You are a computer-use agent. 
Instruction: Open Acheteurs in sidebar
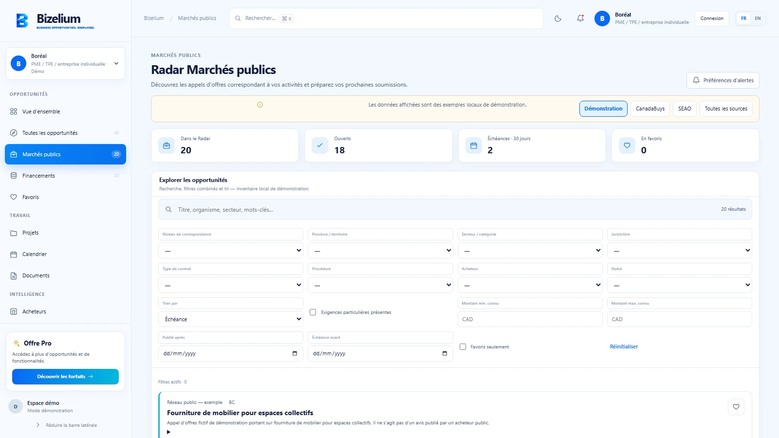point(65,311)
